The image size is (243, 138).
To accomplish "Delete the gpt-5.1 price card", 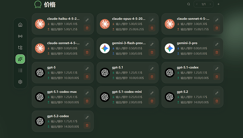I will click(x=152, y=77).
